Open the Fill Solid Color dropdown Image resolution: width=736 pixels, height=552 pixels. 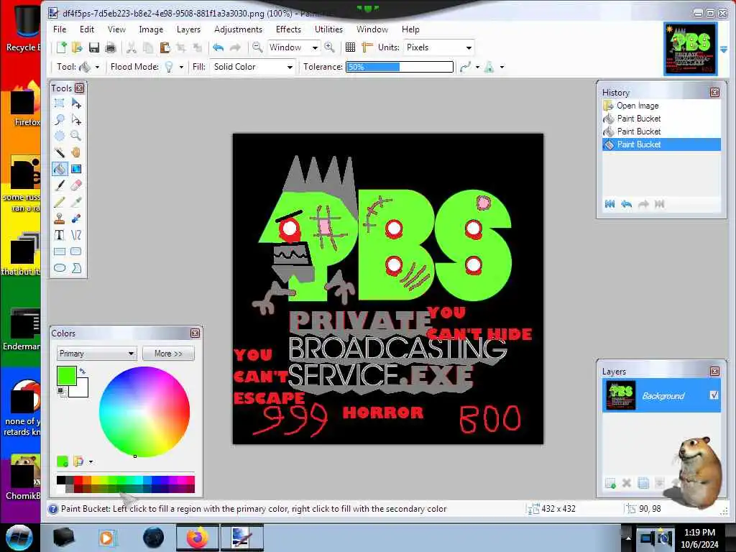coord(290,67)
